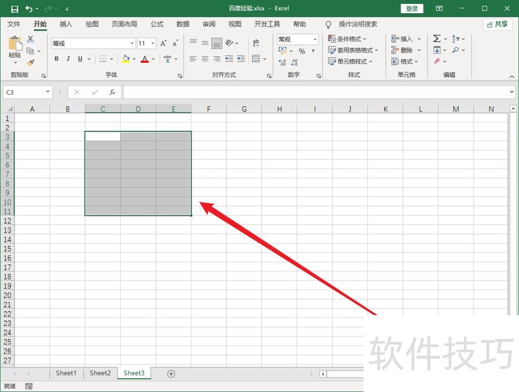The height and width of the screenshot is (392, 519).
Task: Open the font size dropdown
Action: point(153,43)
